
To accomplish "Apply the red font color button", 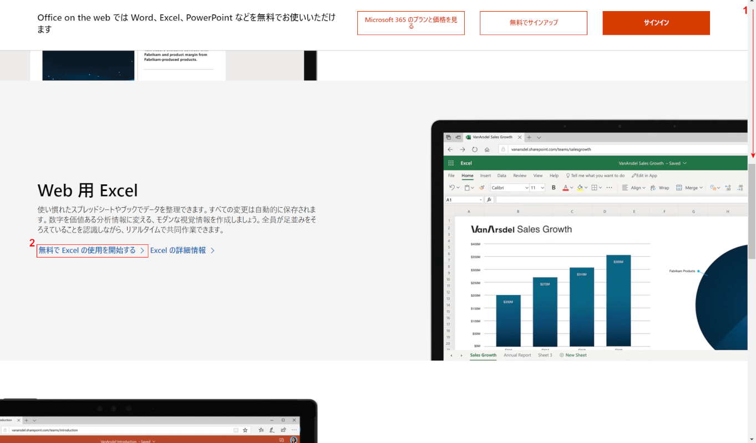I will click(x=566, y=188).
